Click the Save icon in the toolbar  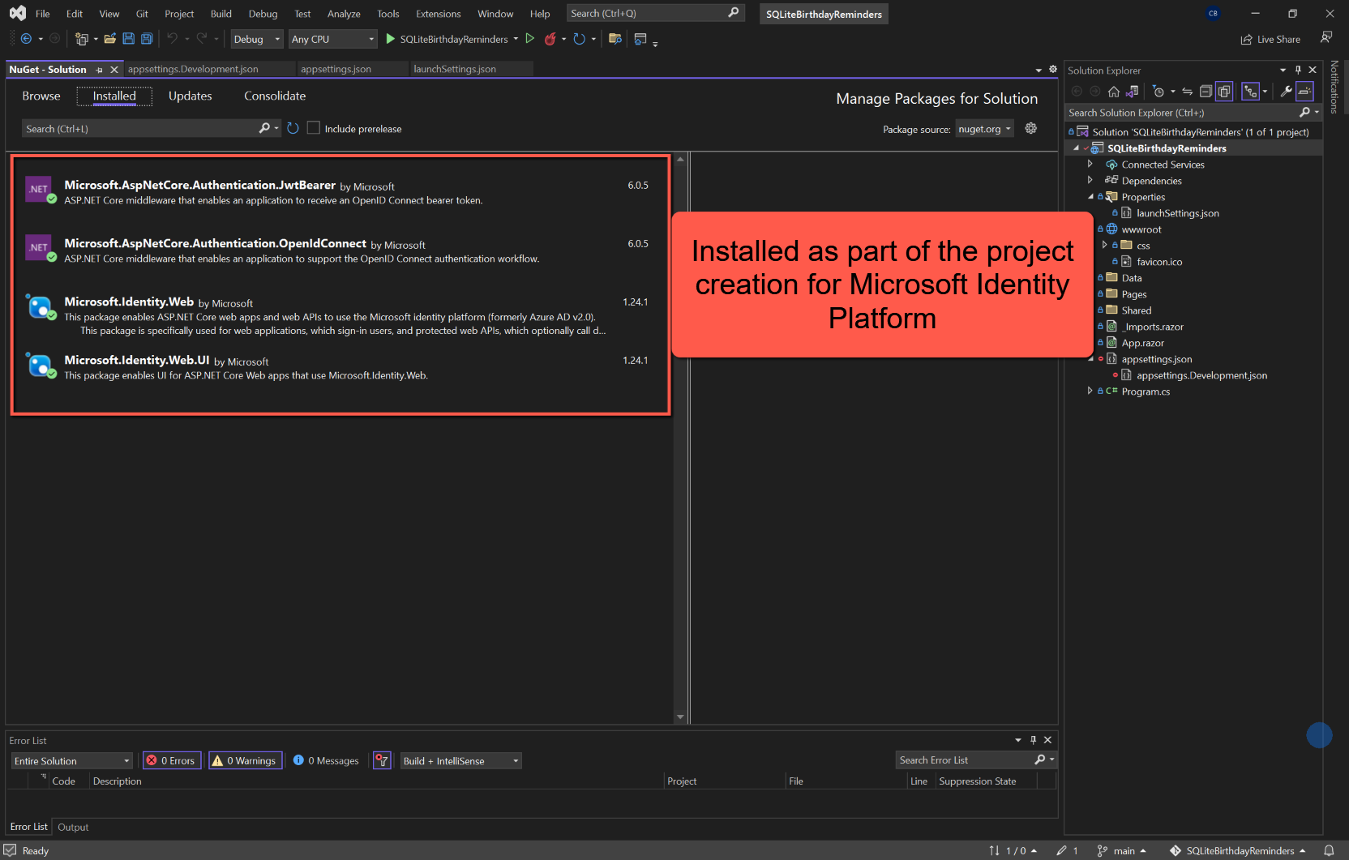[128, 39]
